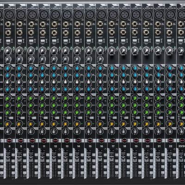Toggle the low-cut switch on channel 9

[19, 41]
